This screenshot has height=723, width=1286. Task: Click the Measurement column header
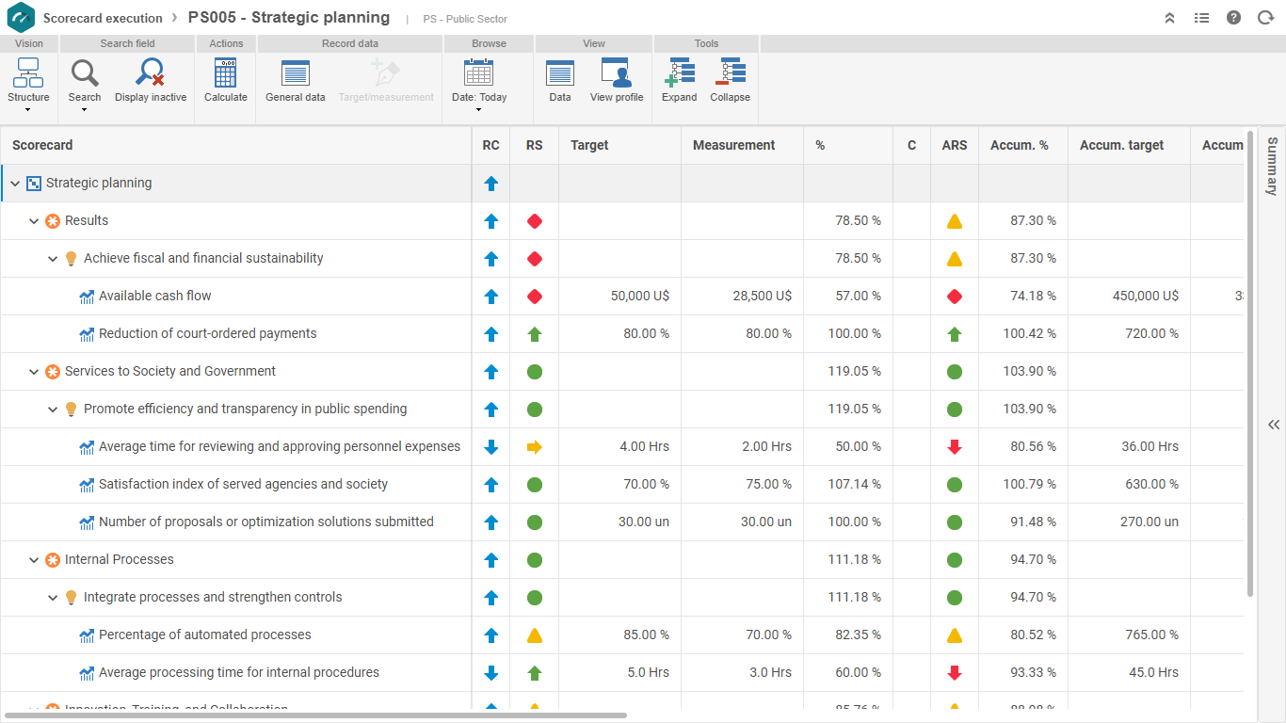[734, 145]
